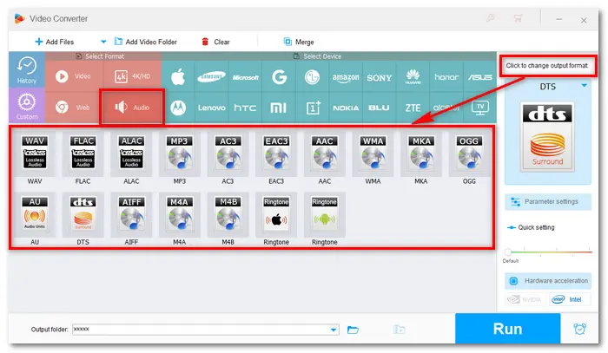Expand the Add Files dropdown arrow
This screenshot has width=608, height=353.
[103, 42]
